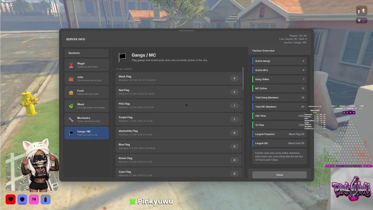Click the red heart health icon

pos(10,199)
